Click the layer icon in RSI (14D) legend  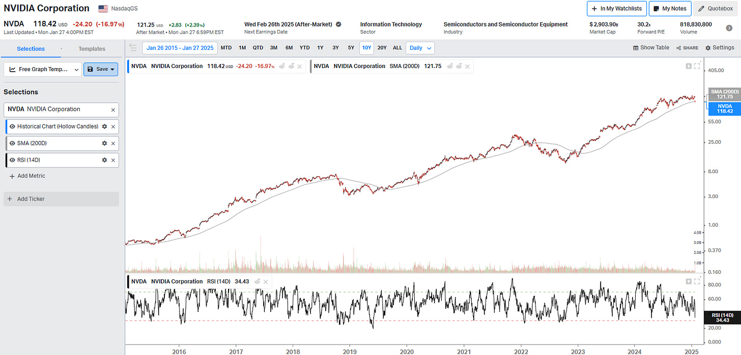point(258,281)
